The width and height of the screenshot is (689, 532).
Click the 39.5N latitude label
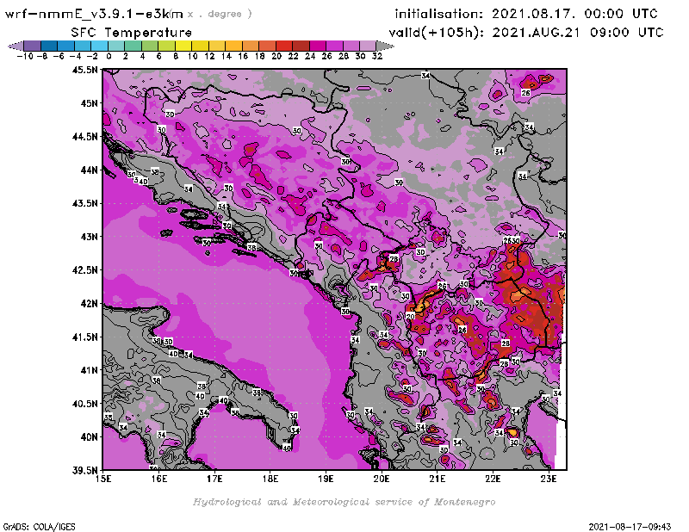coord(84,471)
